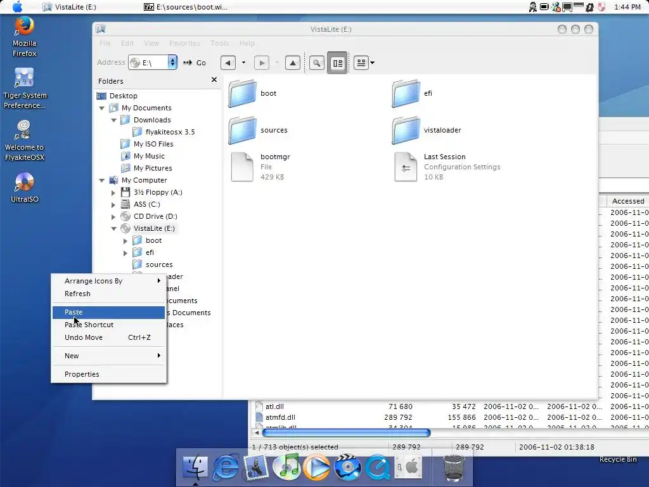Image resolution: width=649 pixels, height=487 pixels.
Task: Collapse the Downloads tree node
Action: click(114, 120)
